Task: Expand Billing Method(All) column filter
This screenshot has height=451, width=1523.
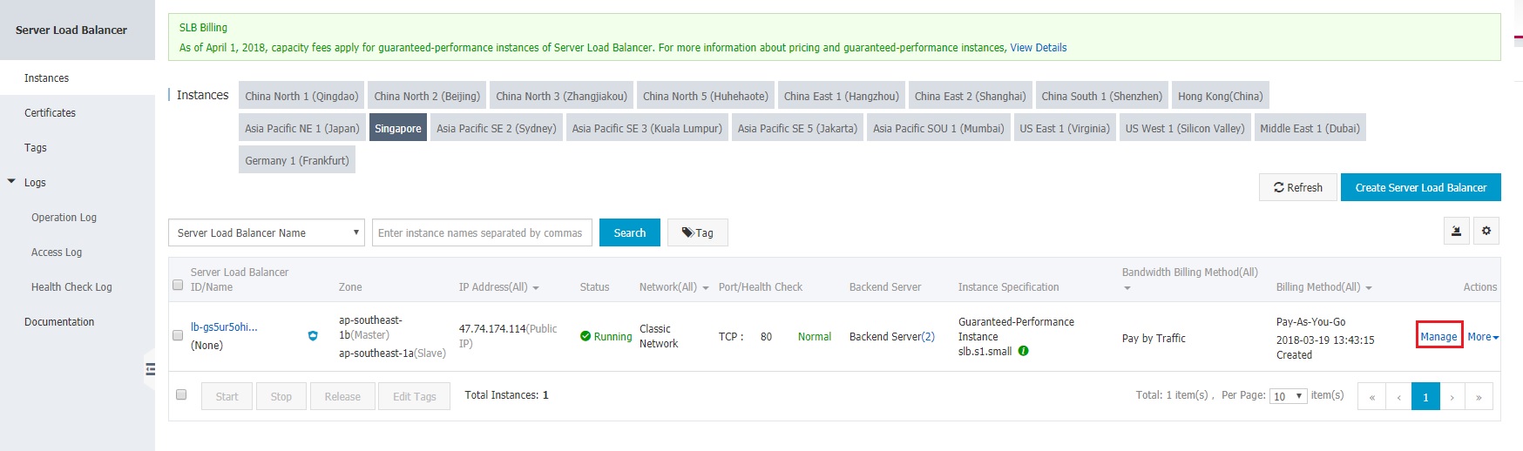Action: (1369, 288)
